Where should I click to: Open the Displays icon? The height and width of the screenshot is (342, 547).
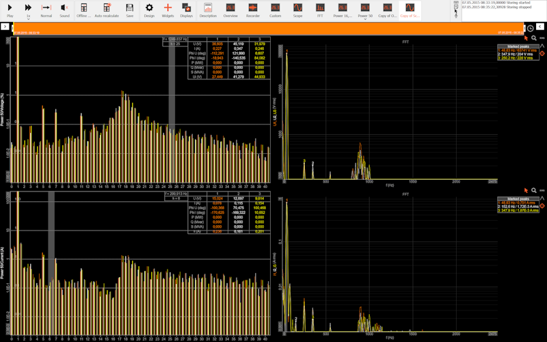pos(186,10)
